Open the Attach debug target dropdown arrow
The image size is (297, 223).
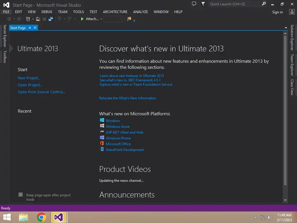(101, 19)
